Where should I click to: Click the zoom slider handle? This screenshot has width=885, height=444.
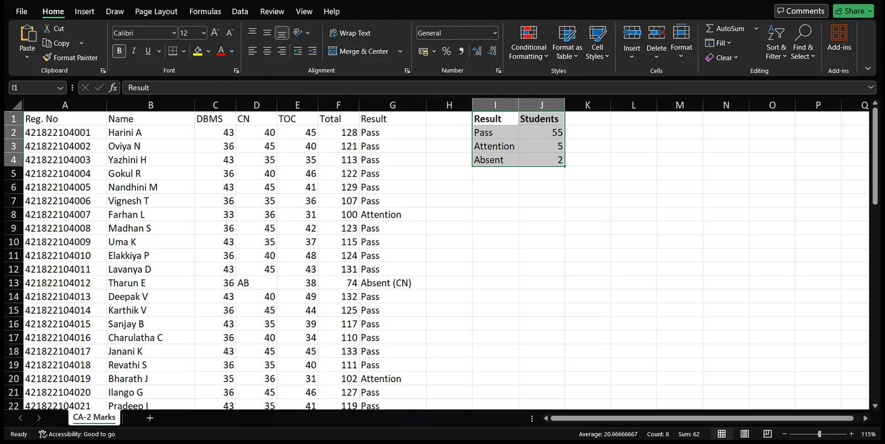[x=819, y=434]
